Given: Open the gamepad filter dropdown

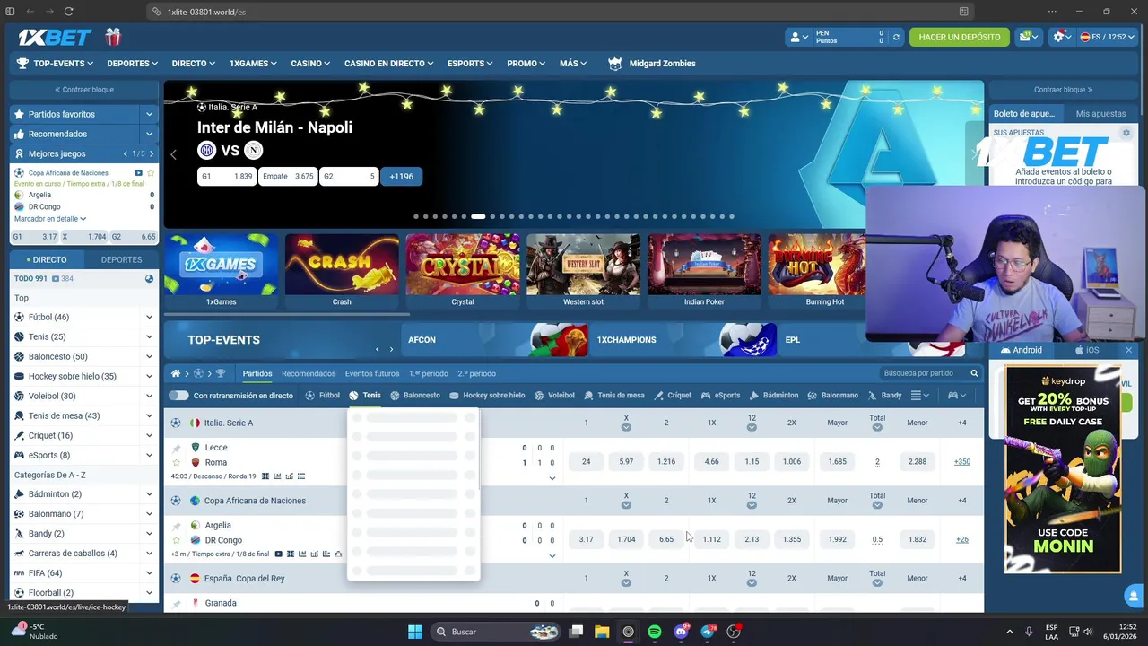Looking at the screenshot, I should [957, 396].
